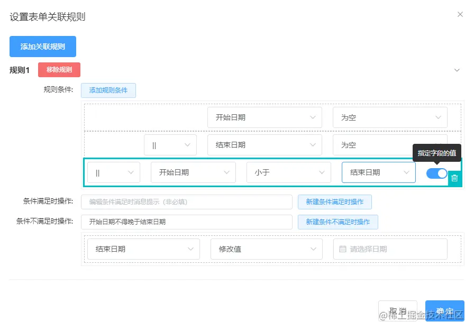This screenshot has width=474, height=331.
Task: Click the 开始日期不得晚于结束日期 input
Action: point(187,222)
